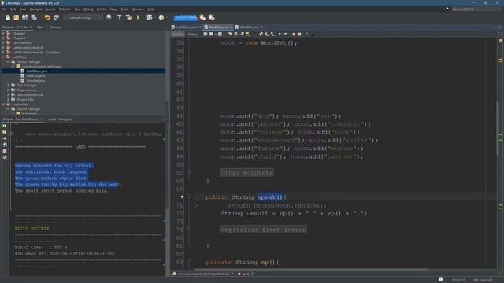Click last icon after the memory bar
The width and height of the screenshot is (504, 283).
click(x=212, y=17)
